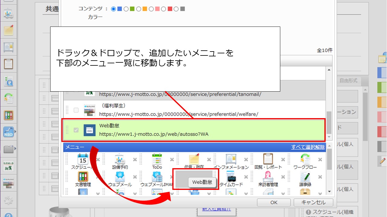The image size is (387, 217).
Task: Click the NEO chart icon in left sidebar
Action: click(8, 132)
